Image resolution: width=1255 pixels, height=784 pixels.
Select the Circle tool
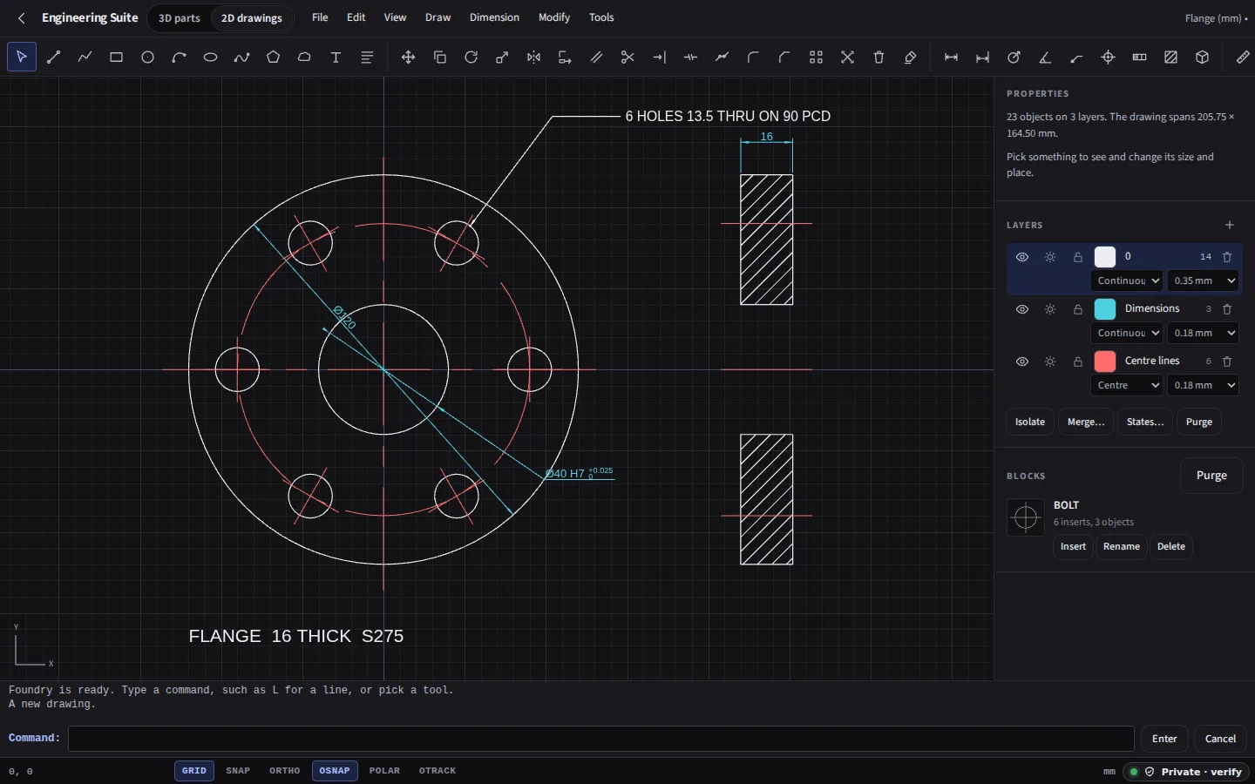point(147,57)
